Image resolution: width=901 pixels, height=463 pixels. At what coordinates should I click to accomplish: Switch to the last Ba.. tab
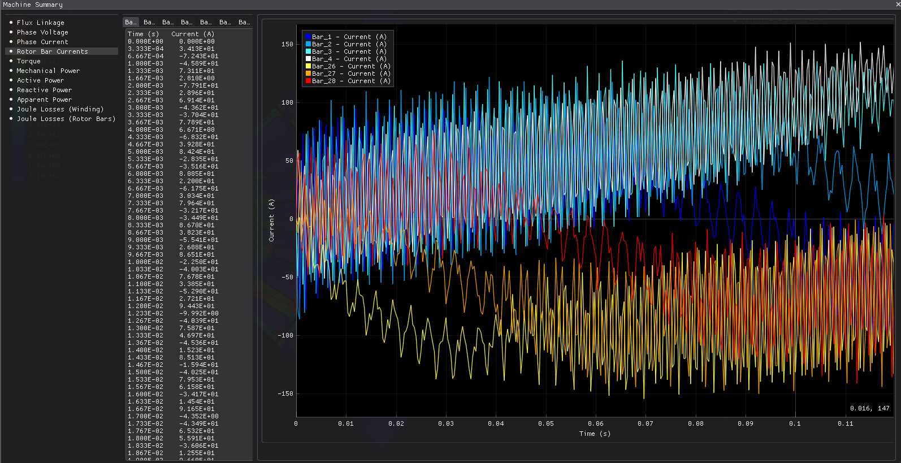244,22
